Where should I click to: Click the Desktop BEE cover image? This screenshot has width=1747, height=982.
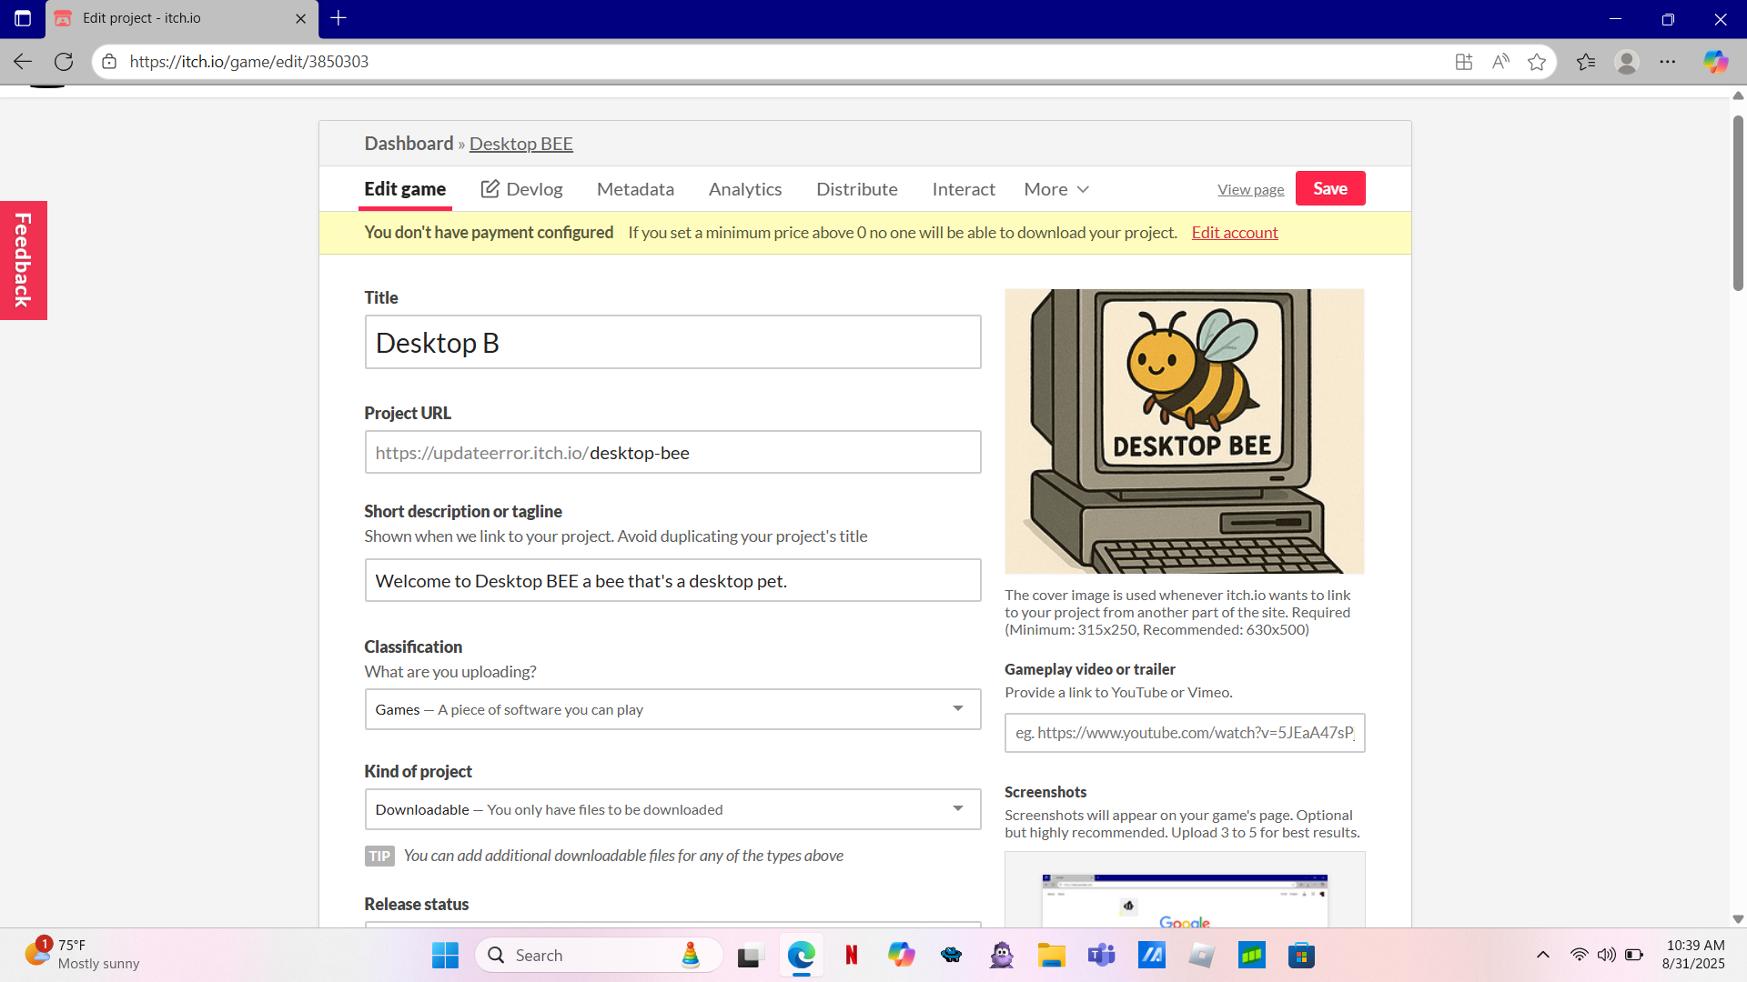[1184, 431]
